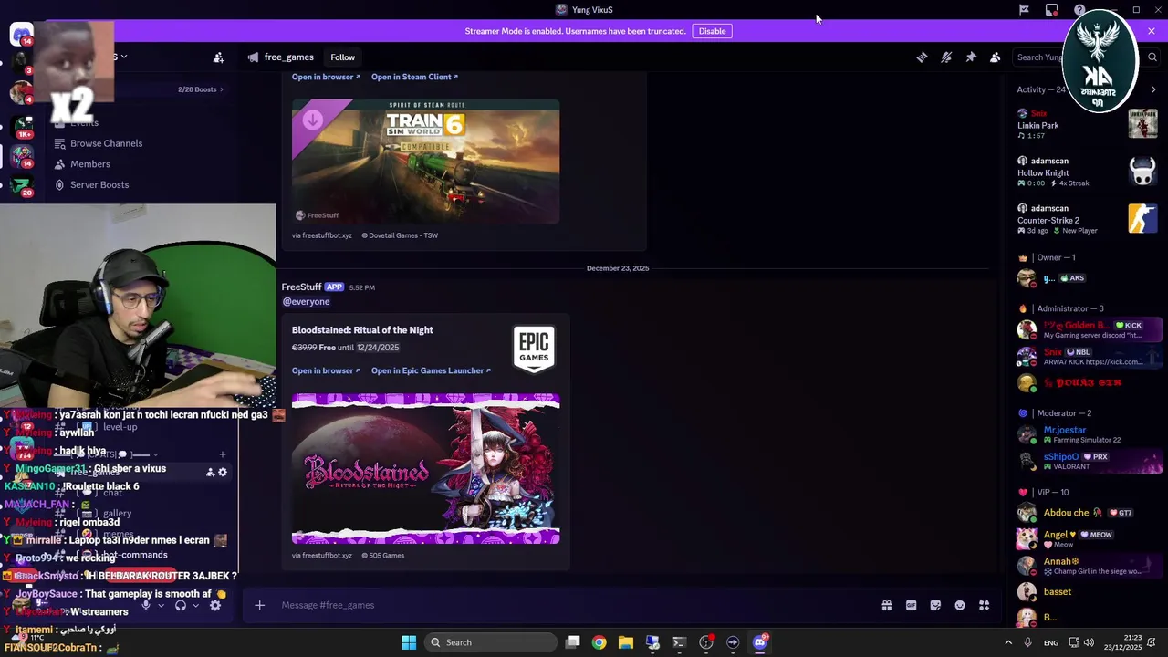Open the sticker picker

click(935, 605)
